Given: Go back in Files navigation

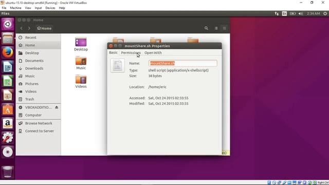Looking at the screenshot, I should coord(22,28).
